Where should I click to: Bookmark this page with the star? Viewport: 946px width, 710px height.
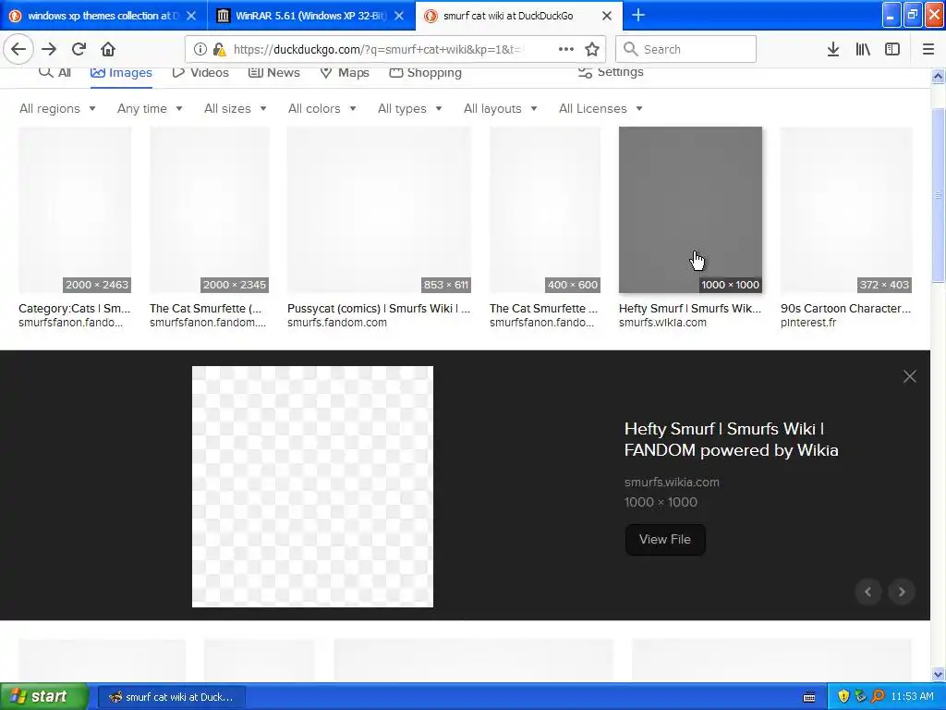pos(592,50)
